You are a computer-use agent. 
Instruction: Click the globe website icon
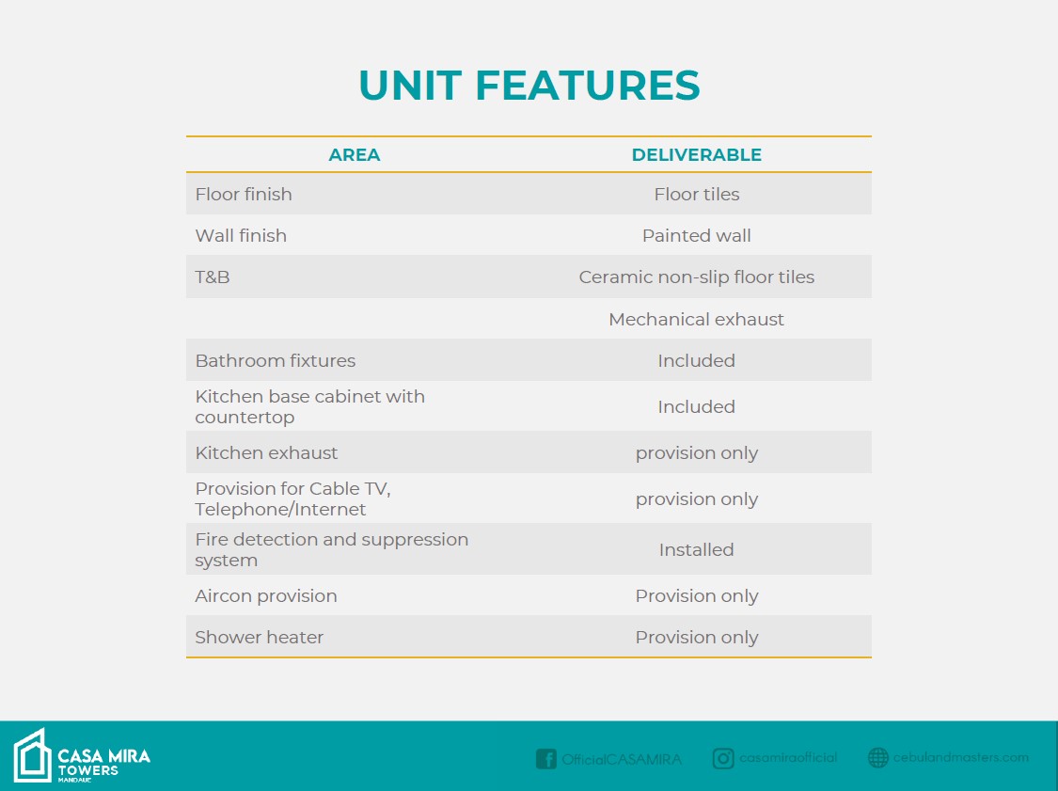[x=877, y=758]
